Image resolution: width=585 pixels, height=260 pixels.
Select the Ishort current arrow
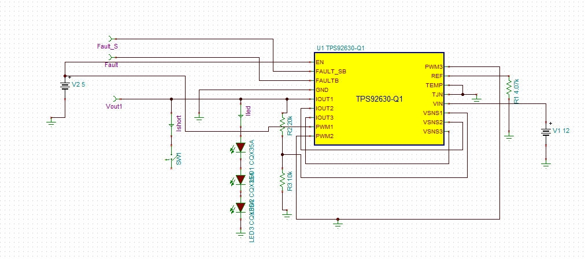tap(171, 126)
